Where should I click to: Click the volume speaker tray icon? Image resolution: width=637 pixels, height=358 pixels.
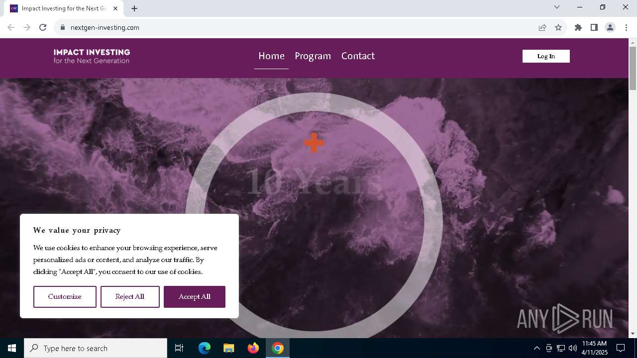(573, 348)
